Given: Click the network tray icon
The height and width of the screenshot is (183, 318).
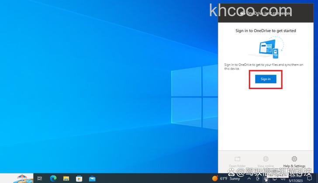Looking at the screenshot, I should click(275, 179).
